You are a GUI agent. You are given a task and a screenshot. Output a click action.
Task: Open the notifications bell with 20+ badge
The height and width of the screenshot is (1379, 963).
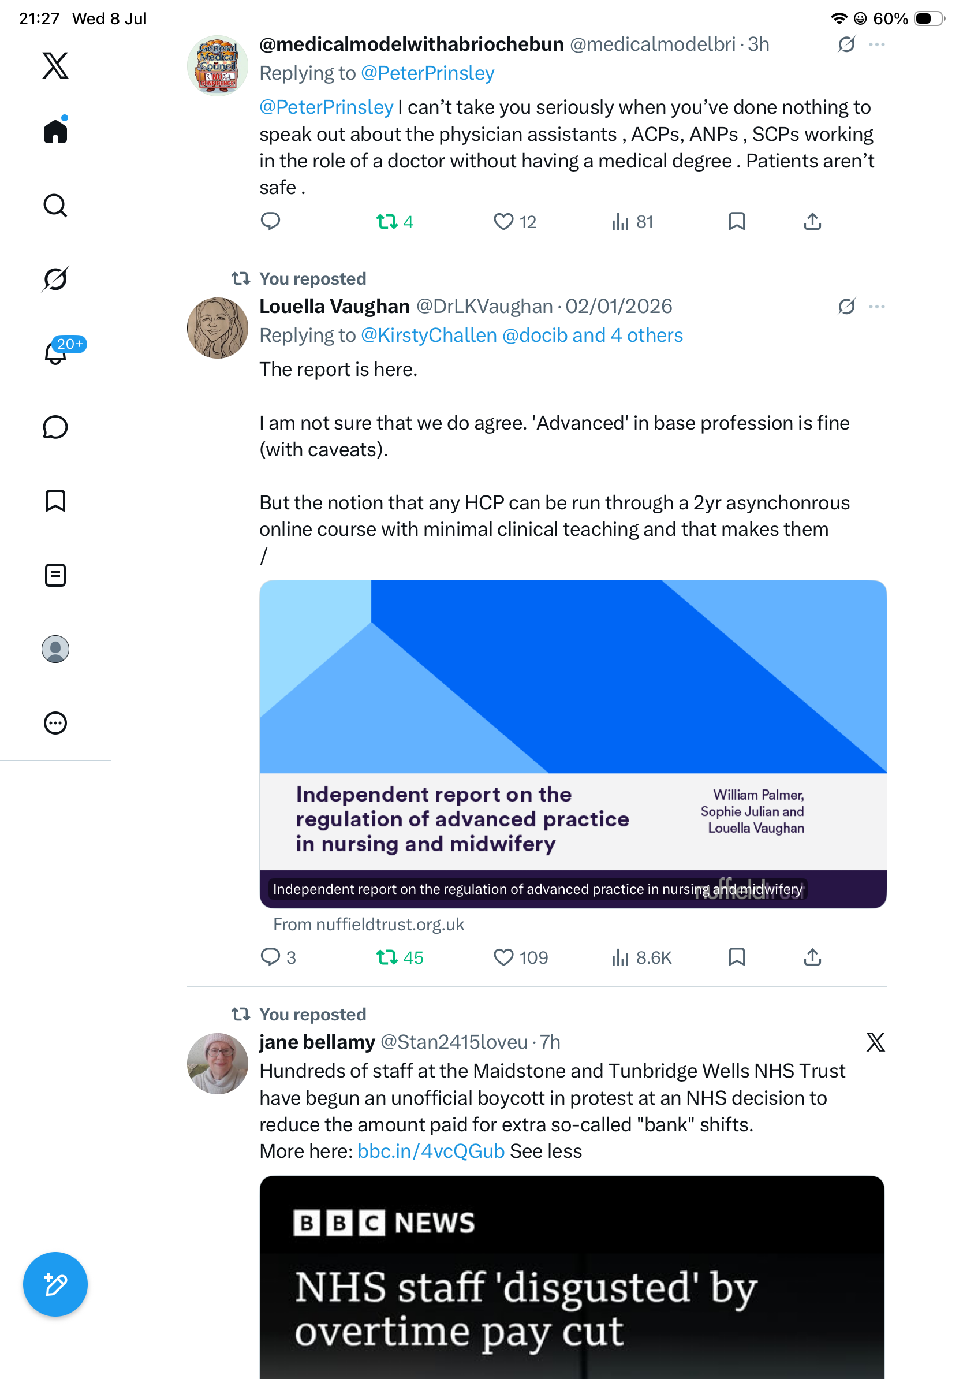click(x=55, y=353)
